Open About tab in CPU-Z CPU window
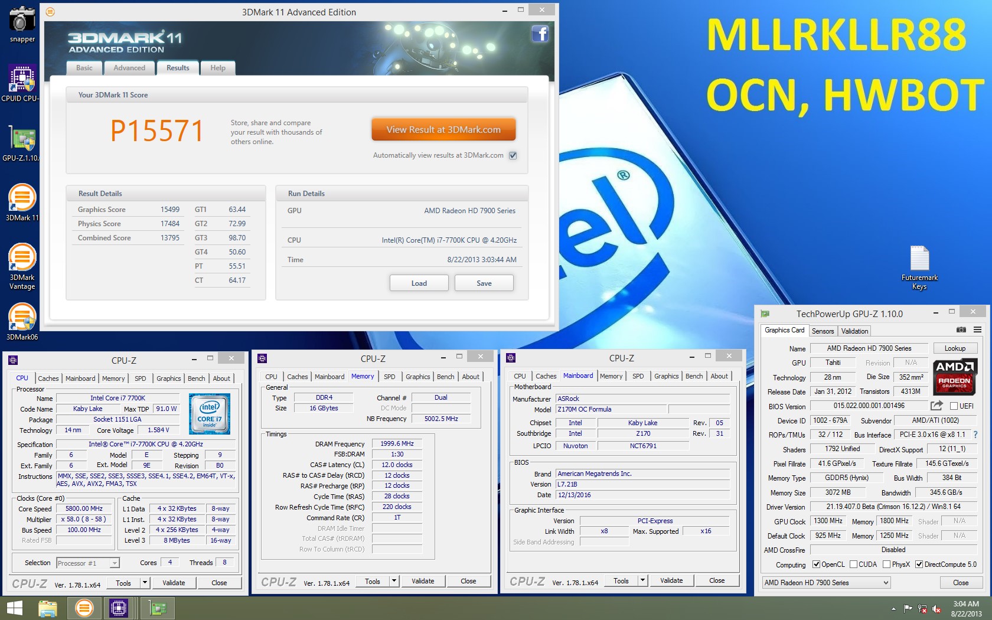 pyautogui.click(x=221, y=378)
